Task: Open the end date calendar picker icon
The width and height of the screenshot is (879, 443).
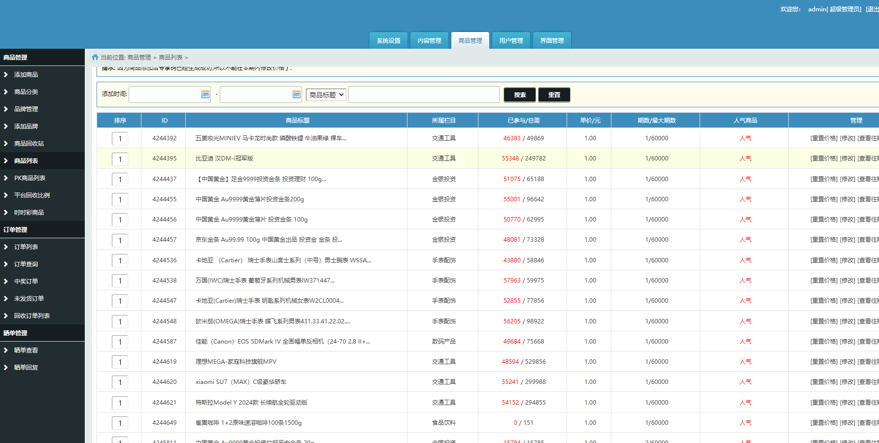Action: tap(296, 95)
